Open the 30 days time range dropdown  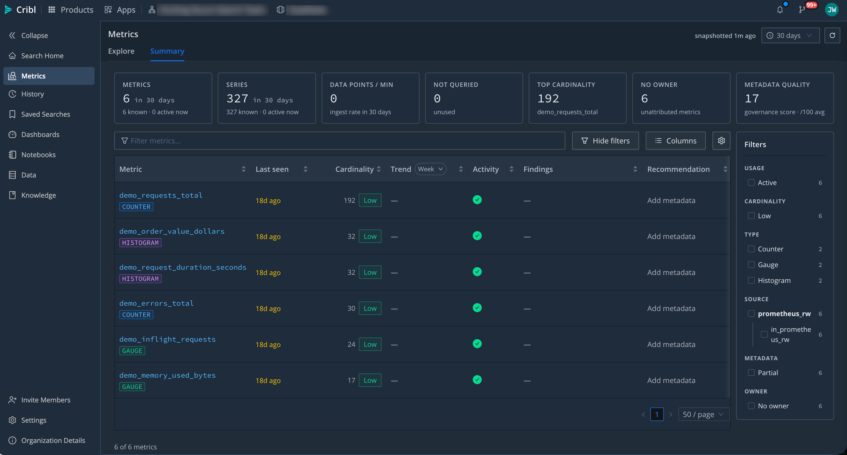(x=790, y=35)
